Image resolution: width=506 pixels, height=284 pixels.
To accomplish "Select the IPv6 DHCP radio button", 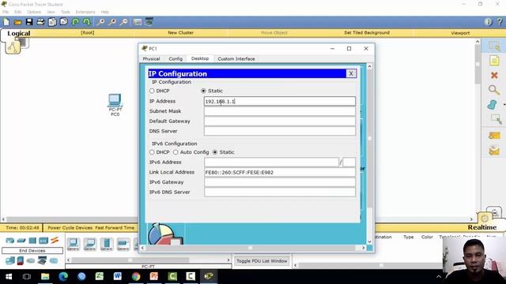I will [x=152, y=152].
